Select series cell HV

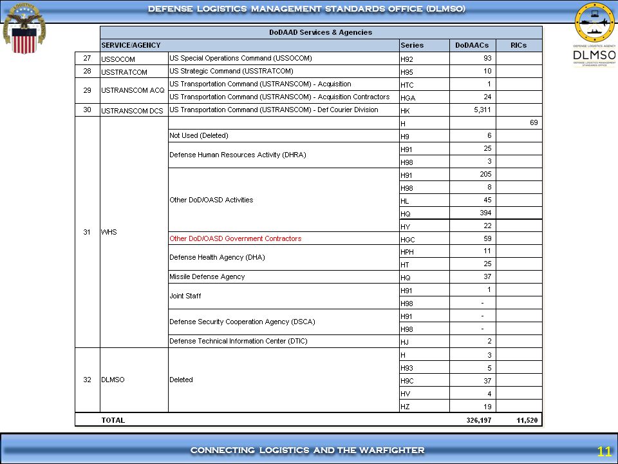424,393
